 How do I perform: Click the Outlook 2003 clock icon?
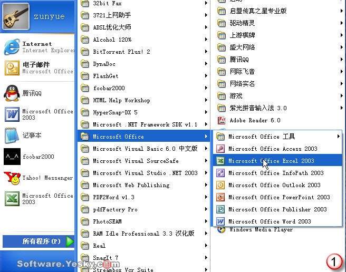pos(220,185)
